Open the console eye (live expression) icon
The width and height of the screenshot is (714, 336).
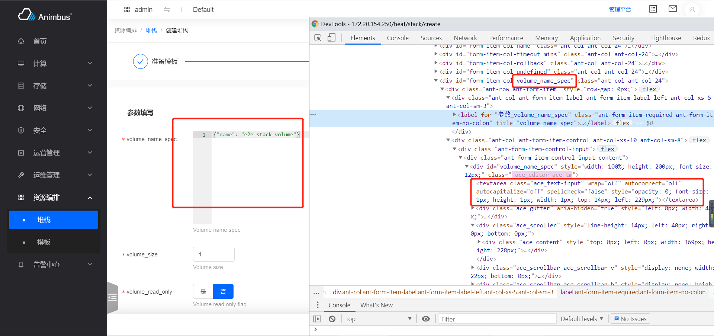coord(426,319)
